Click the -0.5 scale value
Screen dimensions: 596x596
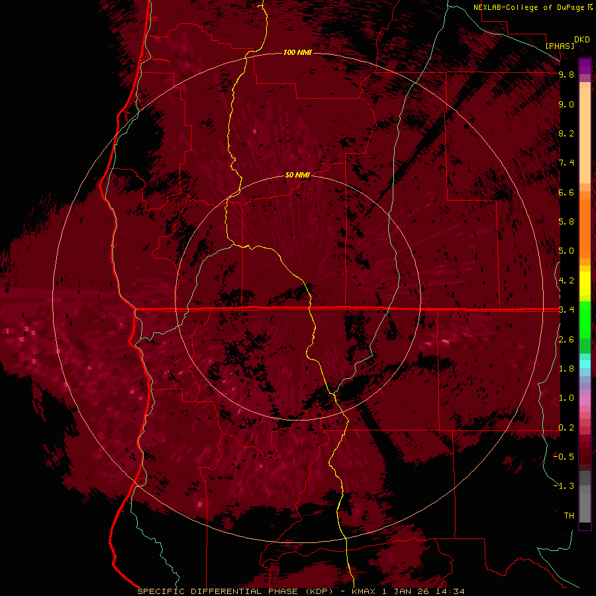pyautogui.click(x=564, y=456)
